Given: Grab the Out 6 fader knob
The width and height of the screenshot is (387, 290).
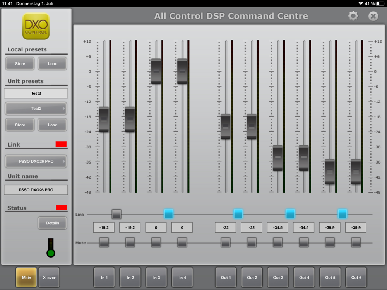Looking at the screenshot, I should pos(356,172).
